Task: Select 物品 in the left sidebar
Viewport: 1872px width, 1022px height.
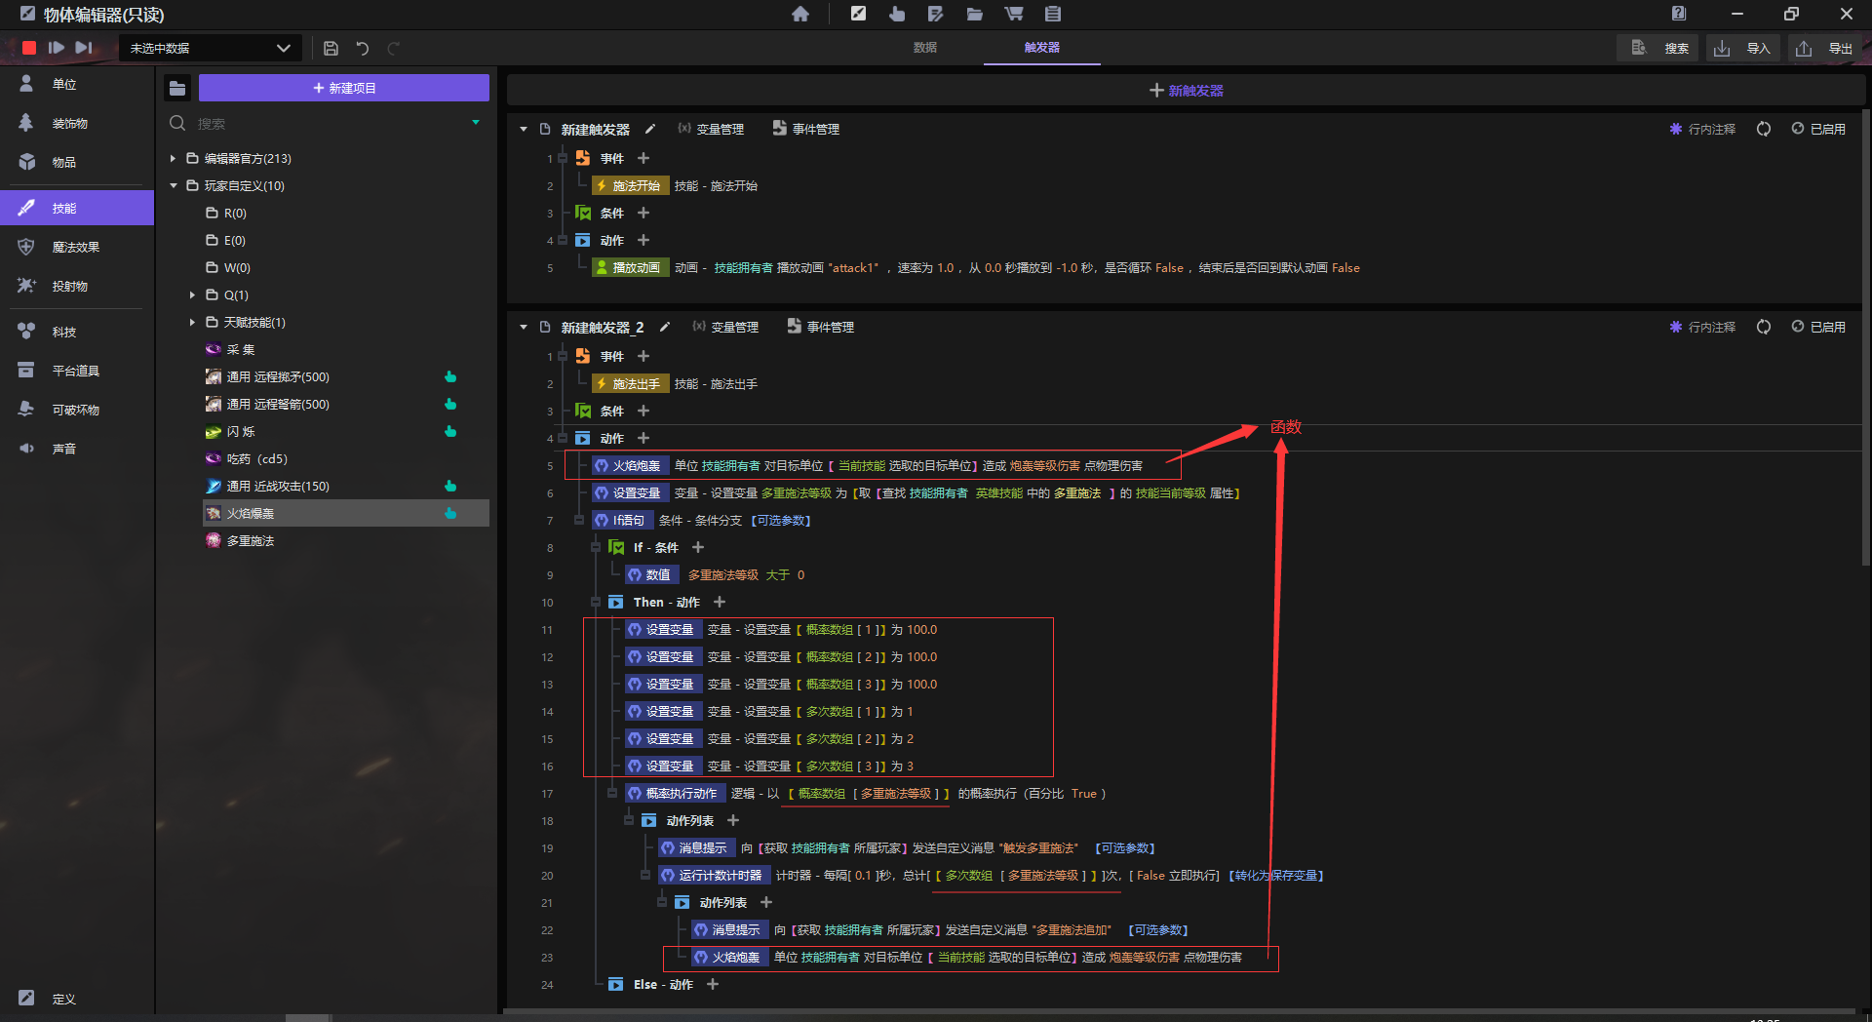Action: (77, 163)
